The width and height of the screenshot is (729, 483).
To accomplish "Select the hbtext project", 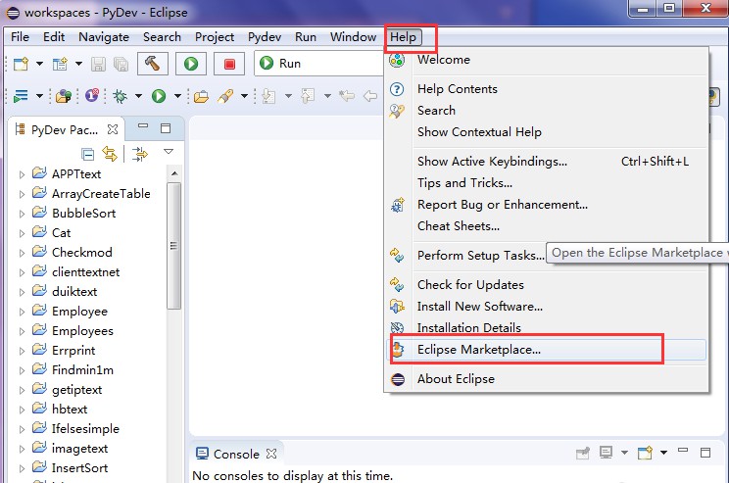I will 70,410.
